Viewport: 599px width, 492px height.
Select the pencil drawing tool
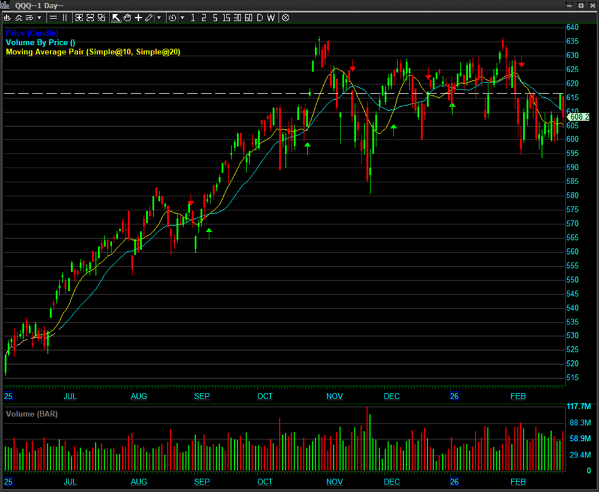(x=148, y=18)
